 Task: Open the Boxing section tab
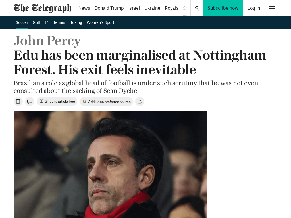pos(76,22)
